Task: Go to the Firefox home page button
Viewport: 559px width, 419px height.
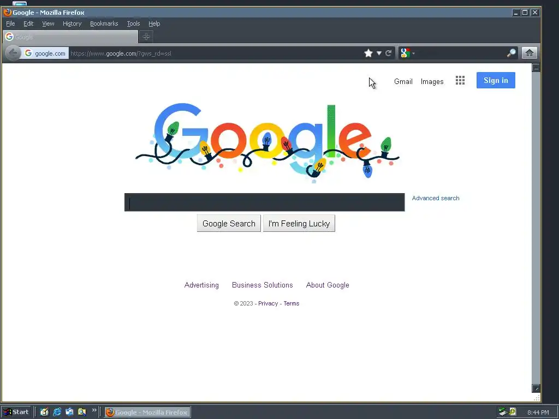Action: 530,53
